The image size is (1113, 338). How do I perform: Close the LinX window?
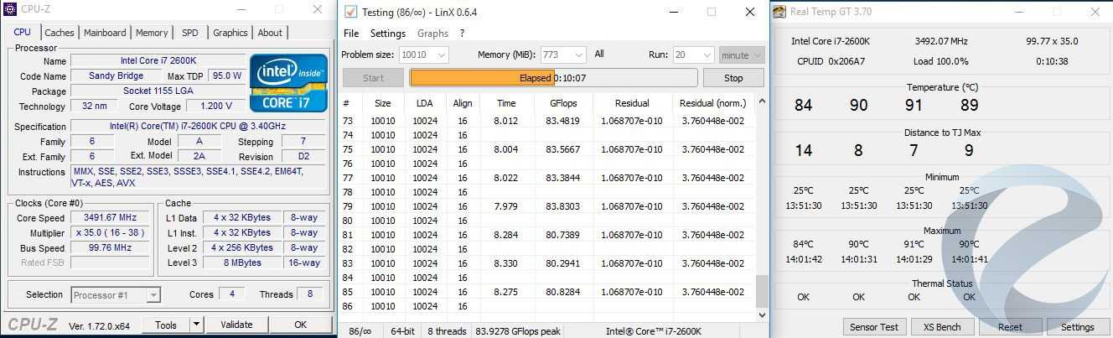(750, 12)
